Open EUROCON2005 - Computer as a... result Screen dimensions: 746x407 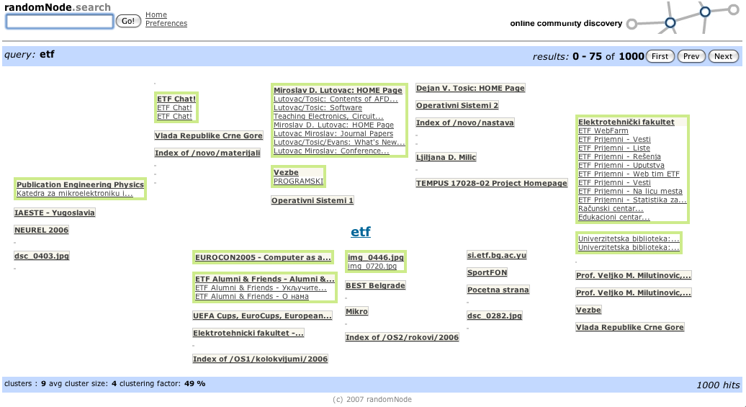click(263, 258)
